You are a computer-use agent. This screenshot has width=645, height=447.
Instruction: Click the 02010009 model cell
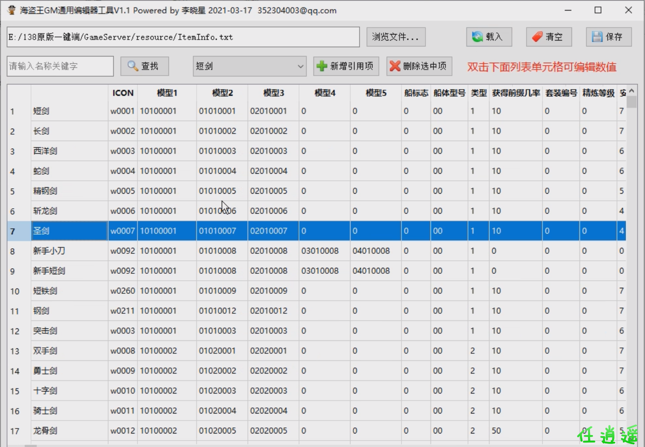click(x=273, y=291)
